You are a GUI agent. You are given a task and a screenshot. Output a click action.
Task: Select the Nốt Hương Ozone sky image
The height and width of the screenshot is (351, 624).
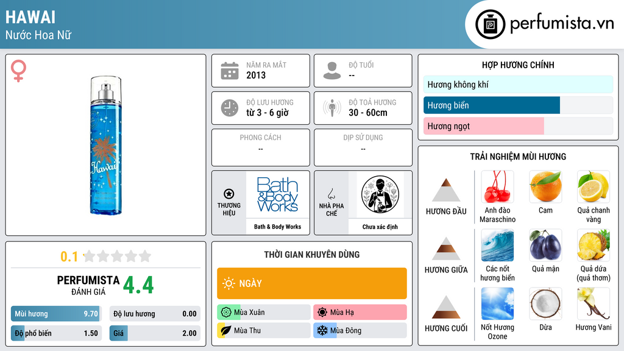pos(497,304)
